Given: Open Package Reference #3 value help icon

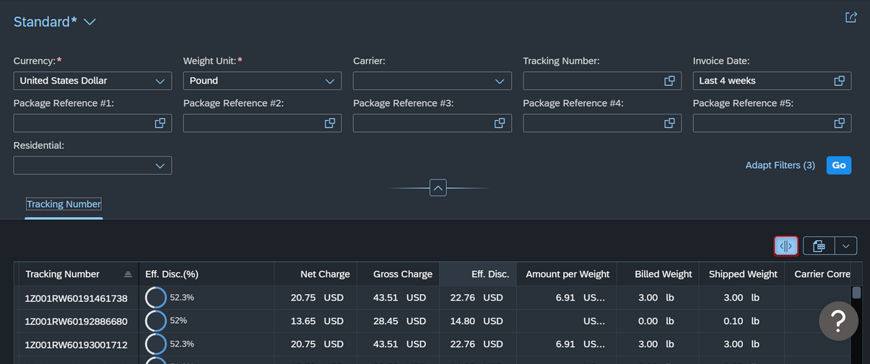Looking at the screenshot, I should coord(500,123).
